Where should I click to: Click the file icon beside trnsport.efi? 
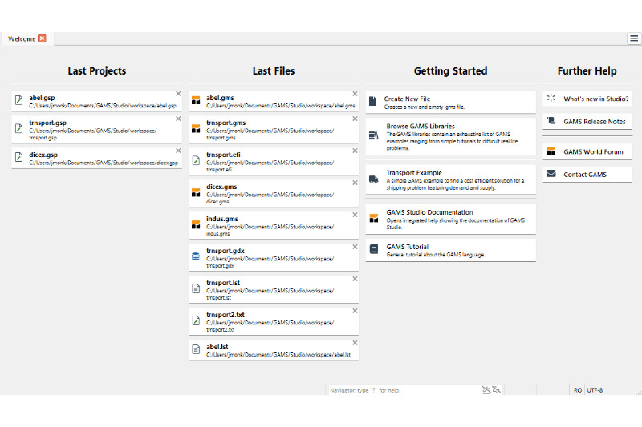point(196,160)
